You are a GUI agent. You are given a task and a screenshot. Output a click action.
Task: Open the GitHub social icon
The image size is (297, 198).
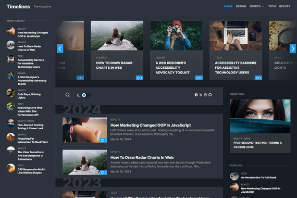coord(210,95)
